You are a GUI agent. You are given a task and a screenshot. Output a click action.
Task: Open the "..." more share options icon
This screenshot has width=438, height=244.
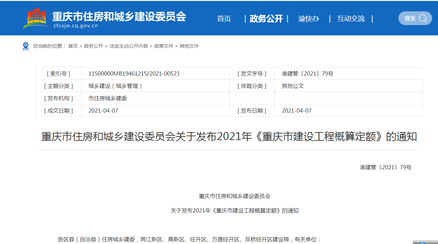click(416, 243)
